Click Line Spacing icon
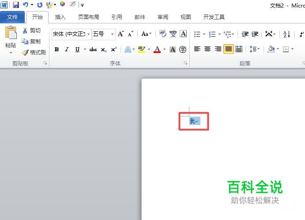This screenshot has width=305, height=220. pyautogui.click(x=253, y=49)
